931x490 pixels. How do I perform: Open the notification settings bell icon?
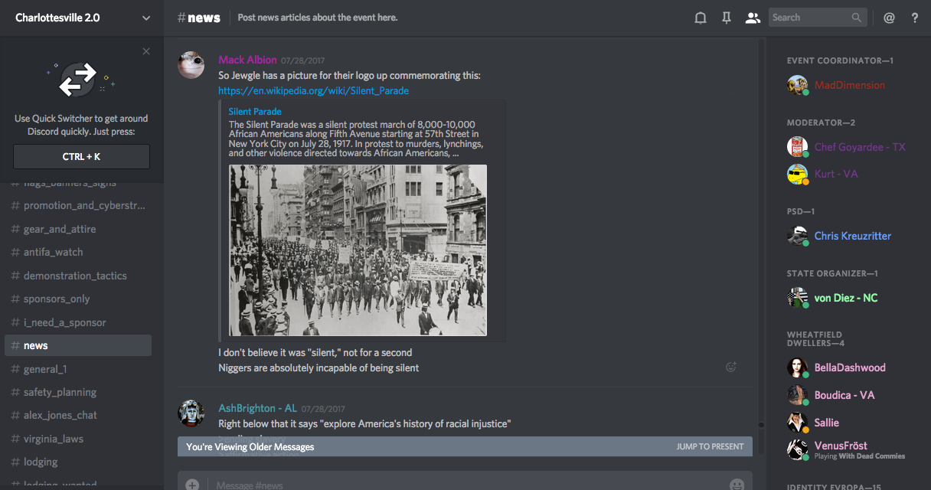(700, 18)
